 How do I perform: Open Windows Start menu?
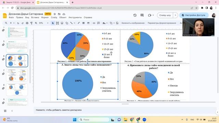75,120
